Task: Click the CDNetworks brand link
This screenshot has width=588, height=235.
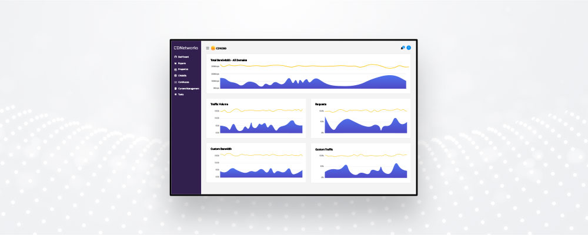Action: [x=186, y=48]
